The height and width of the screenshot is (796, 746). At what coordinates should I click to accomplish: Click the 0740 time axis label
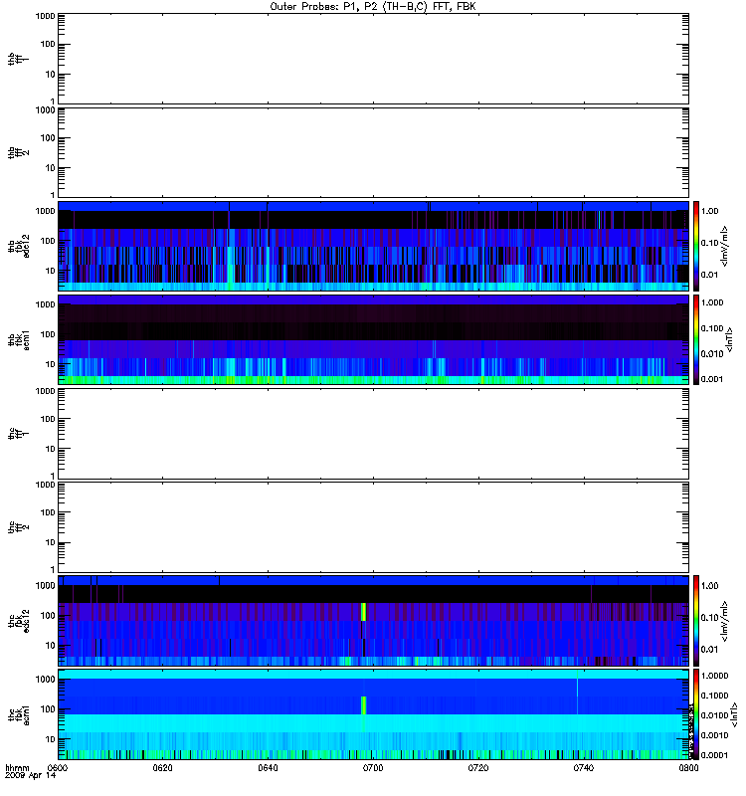point(584,768)
